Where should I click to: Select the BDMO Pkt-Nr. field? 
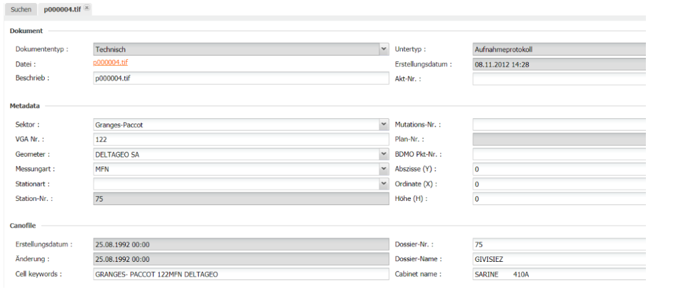click(559, 154)
